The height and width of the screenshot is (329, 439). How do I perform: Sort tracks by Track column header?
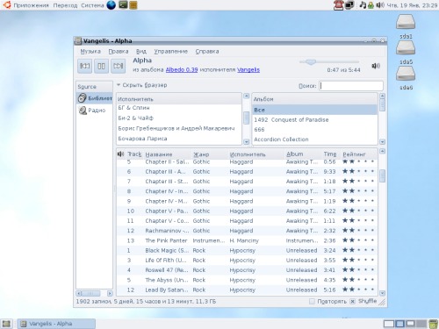134,154
